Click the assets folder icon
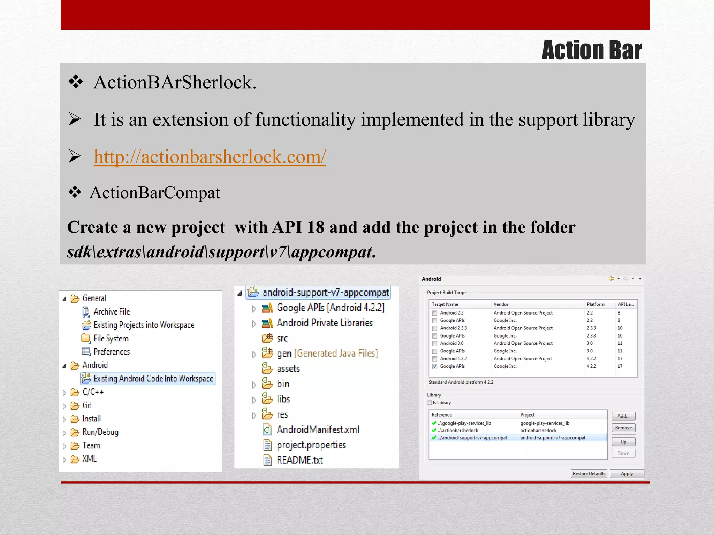Image resolution: width=714 pixels, height=535 pixels. click(x=267, y=368)
